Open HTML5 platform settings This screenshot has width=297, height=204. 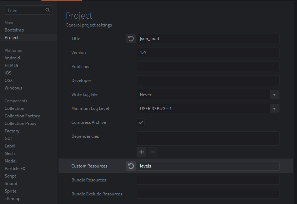click(11, 65)
